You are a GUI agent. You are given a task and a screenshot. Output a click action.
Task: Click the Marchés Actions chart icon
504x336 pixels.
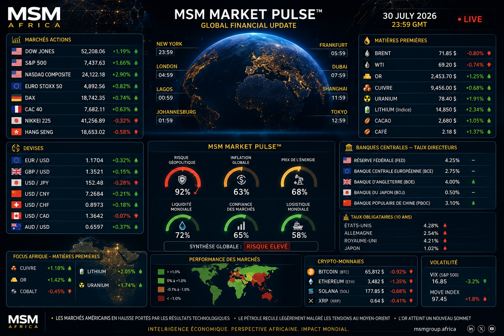(x=16, y=39)
